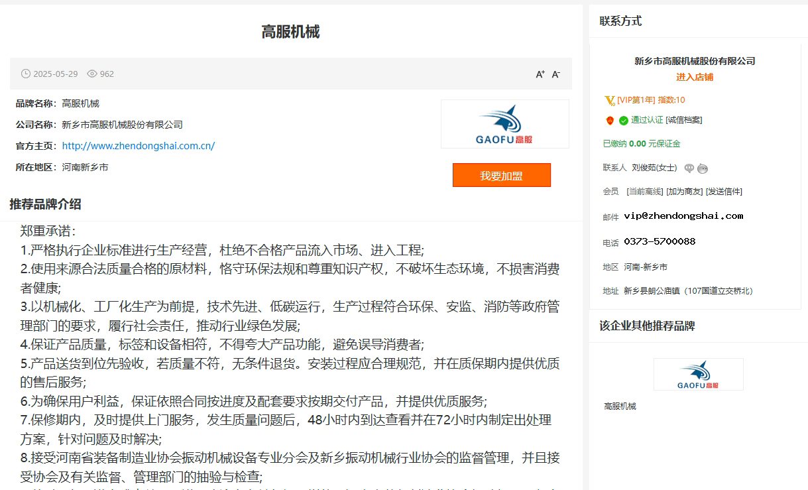Click the 当前离线 member status link

pyautogui.click(x=645, y=192)
